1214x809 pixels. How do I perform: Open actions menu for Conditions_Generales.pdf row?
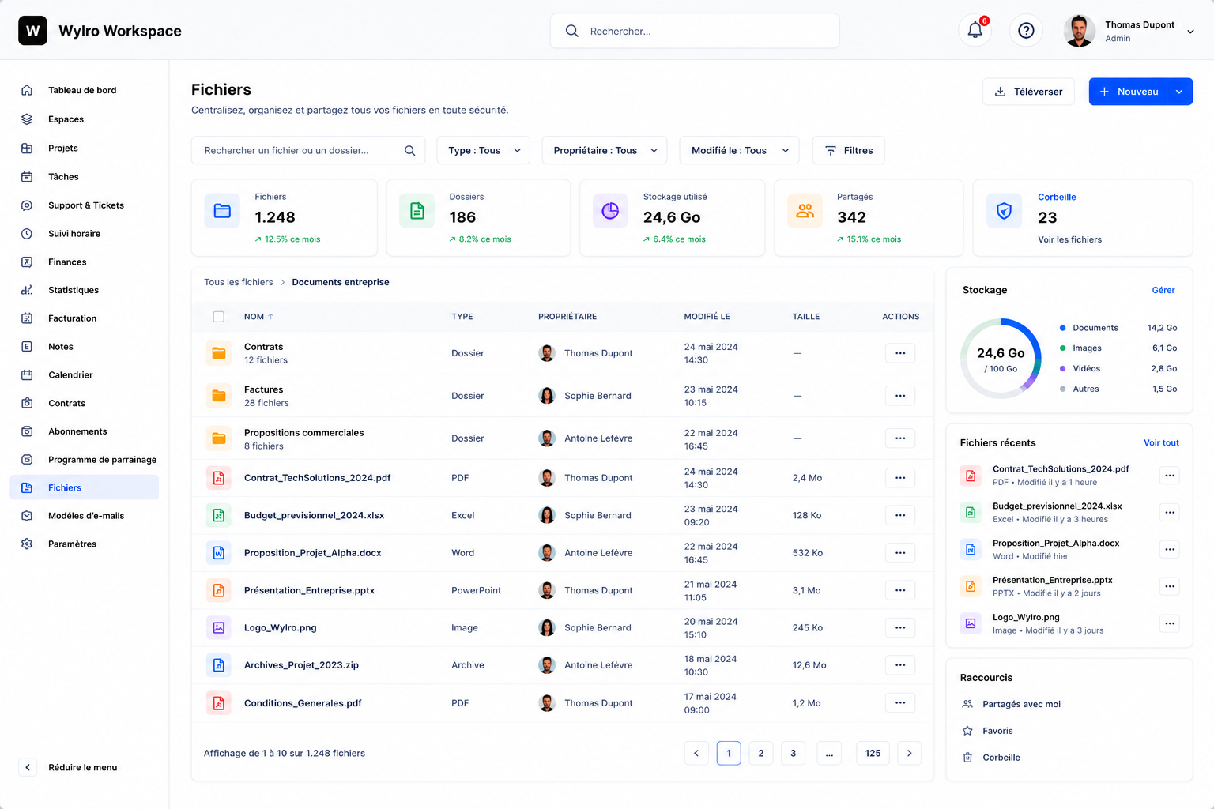900,703
